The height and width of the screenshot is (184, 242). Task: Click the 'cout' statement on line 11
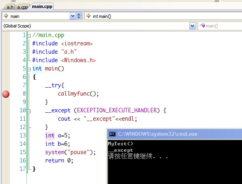(97, 119)
